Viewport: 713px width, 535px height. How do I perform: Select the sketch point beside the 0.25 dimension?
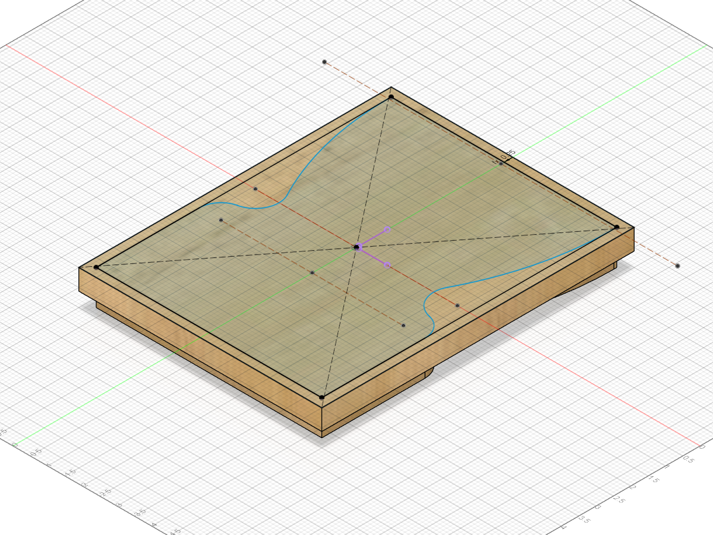coord(501,163)
